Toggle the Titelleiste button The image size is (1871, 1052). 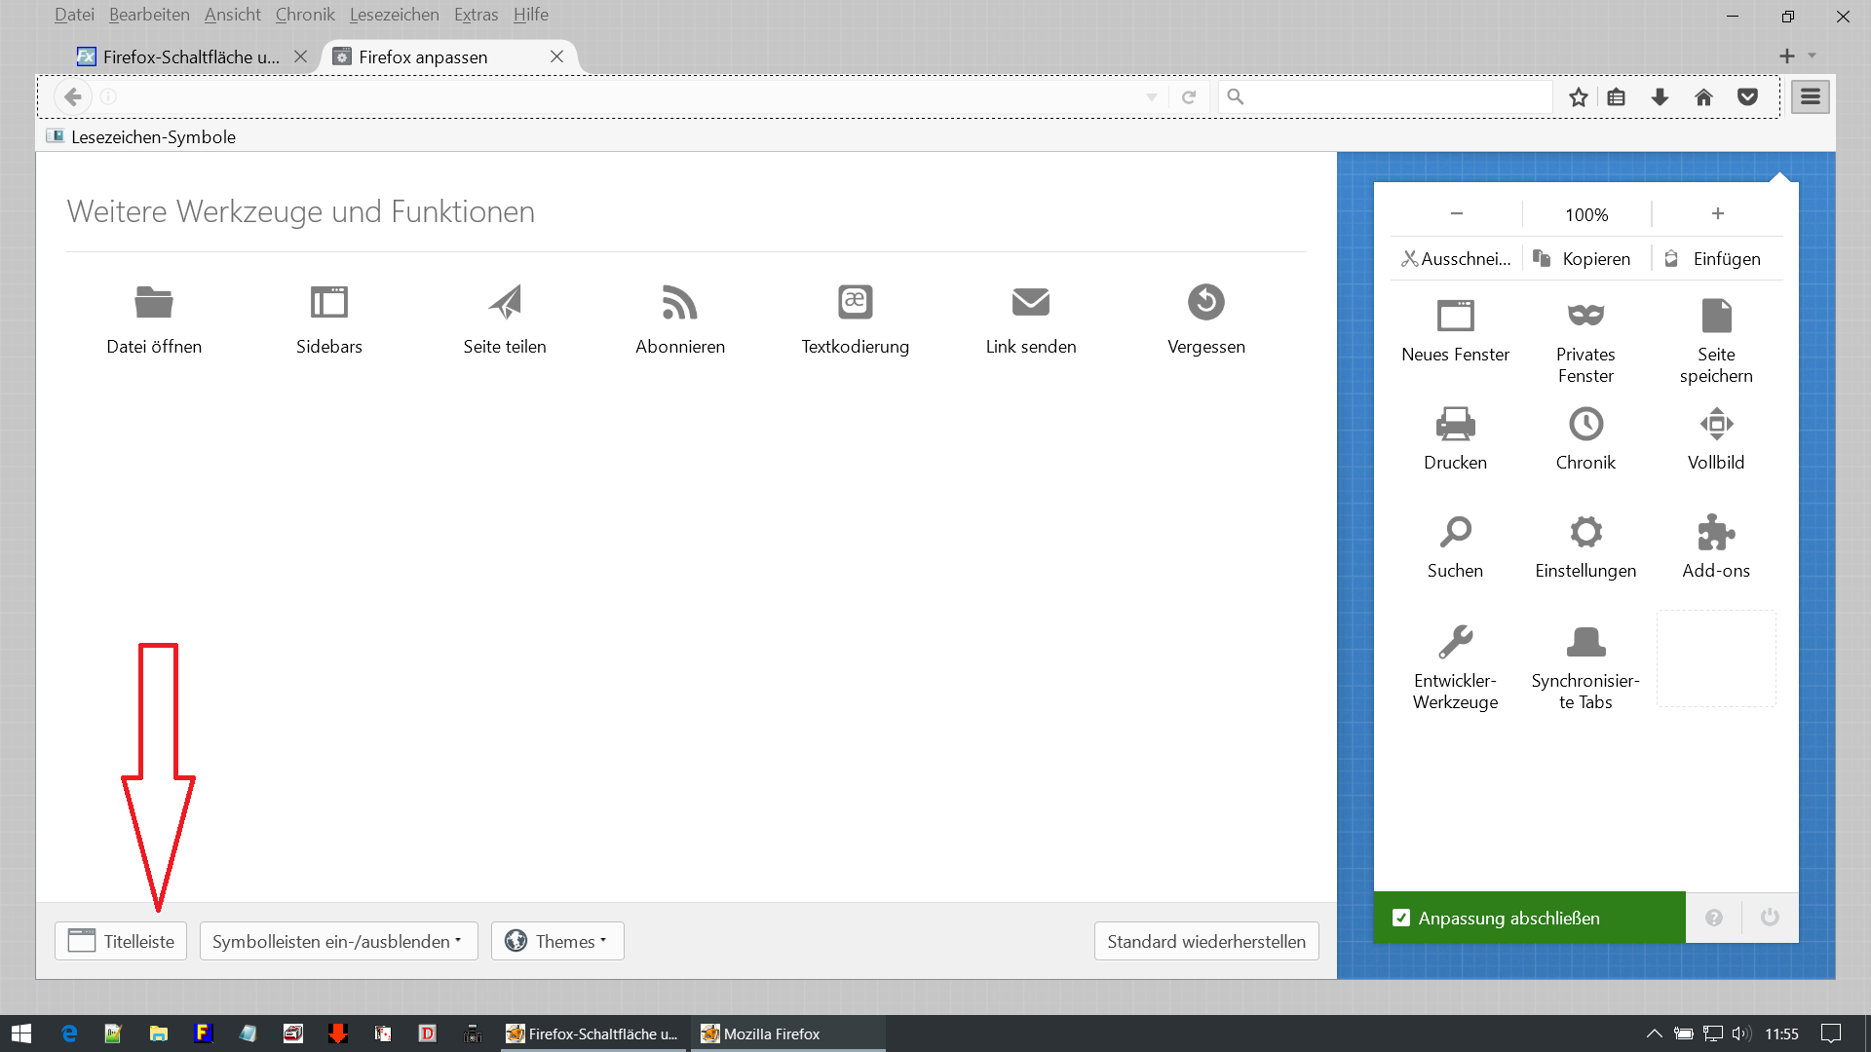pos(121,941)
